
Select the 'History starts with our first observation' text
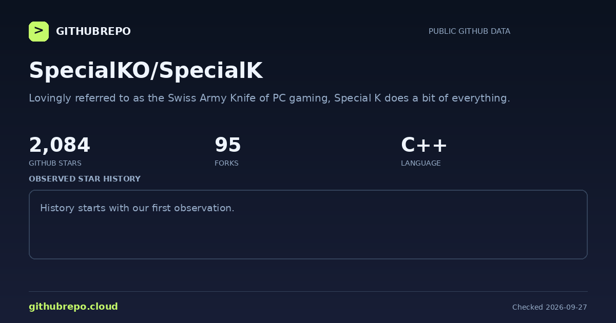pos(137,208)
